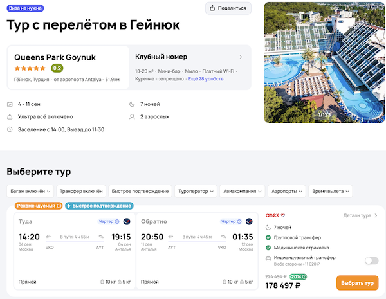Switch on Индивидуальный трансфер toggle

tap(371, 260)
